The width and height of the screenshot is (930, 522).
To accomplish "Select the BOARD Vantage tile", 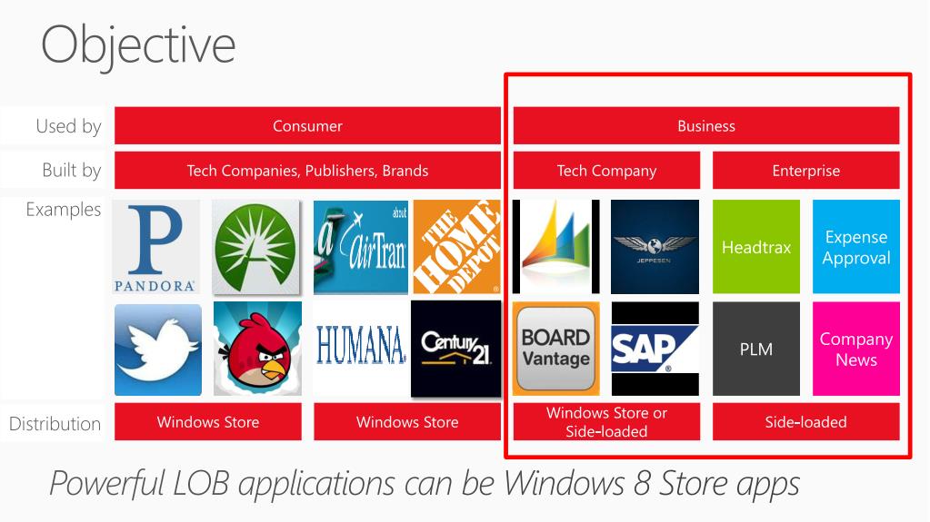I will point(556,349).
